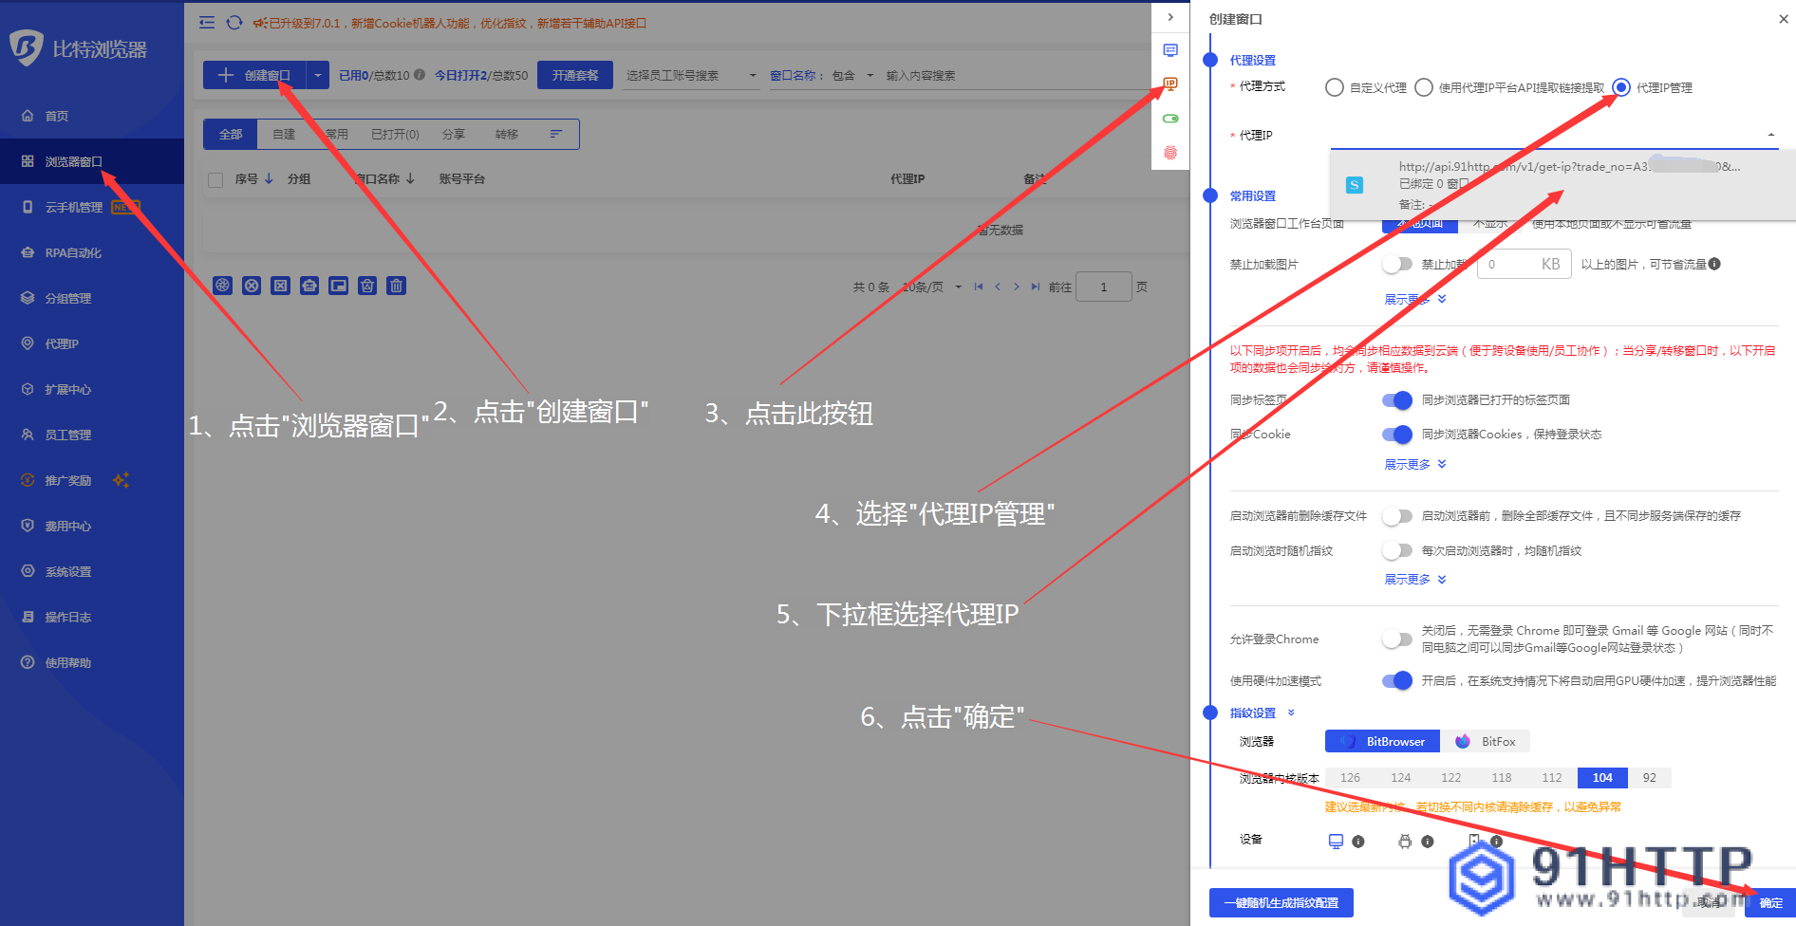Screen dimensions: 1796x926
Task: Click the 使用帮助 question icon
Action: click(x=28, y=662)
